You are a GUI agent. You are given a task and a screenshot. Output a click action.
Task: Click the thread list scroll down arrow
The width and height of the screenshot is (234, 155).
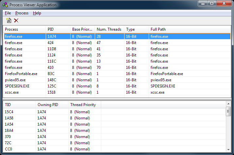pos(228,150)
